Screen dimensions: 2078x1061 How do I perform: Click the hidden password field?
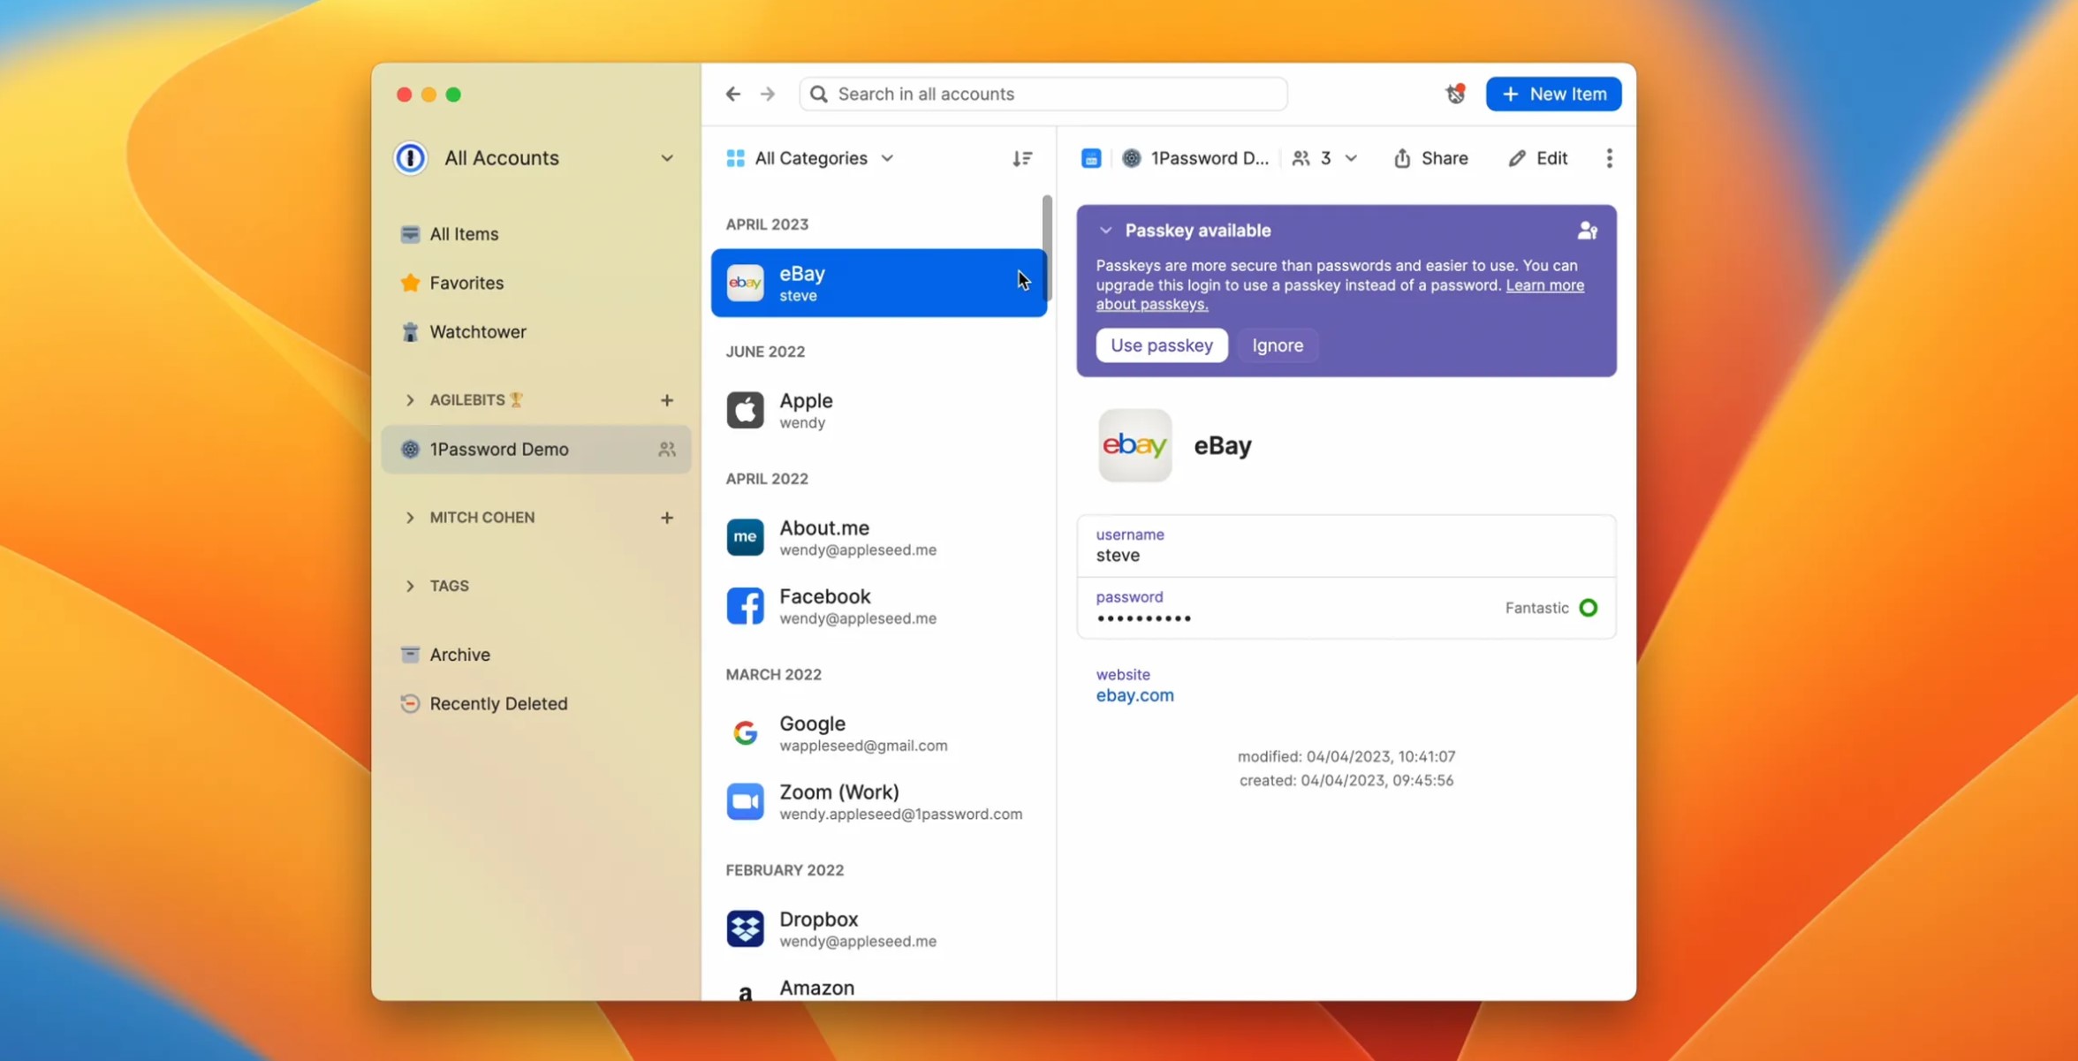(1346, 608)
